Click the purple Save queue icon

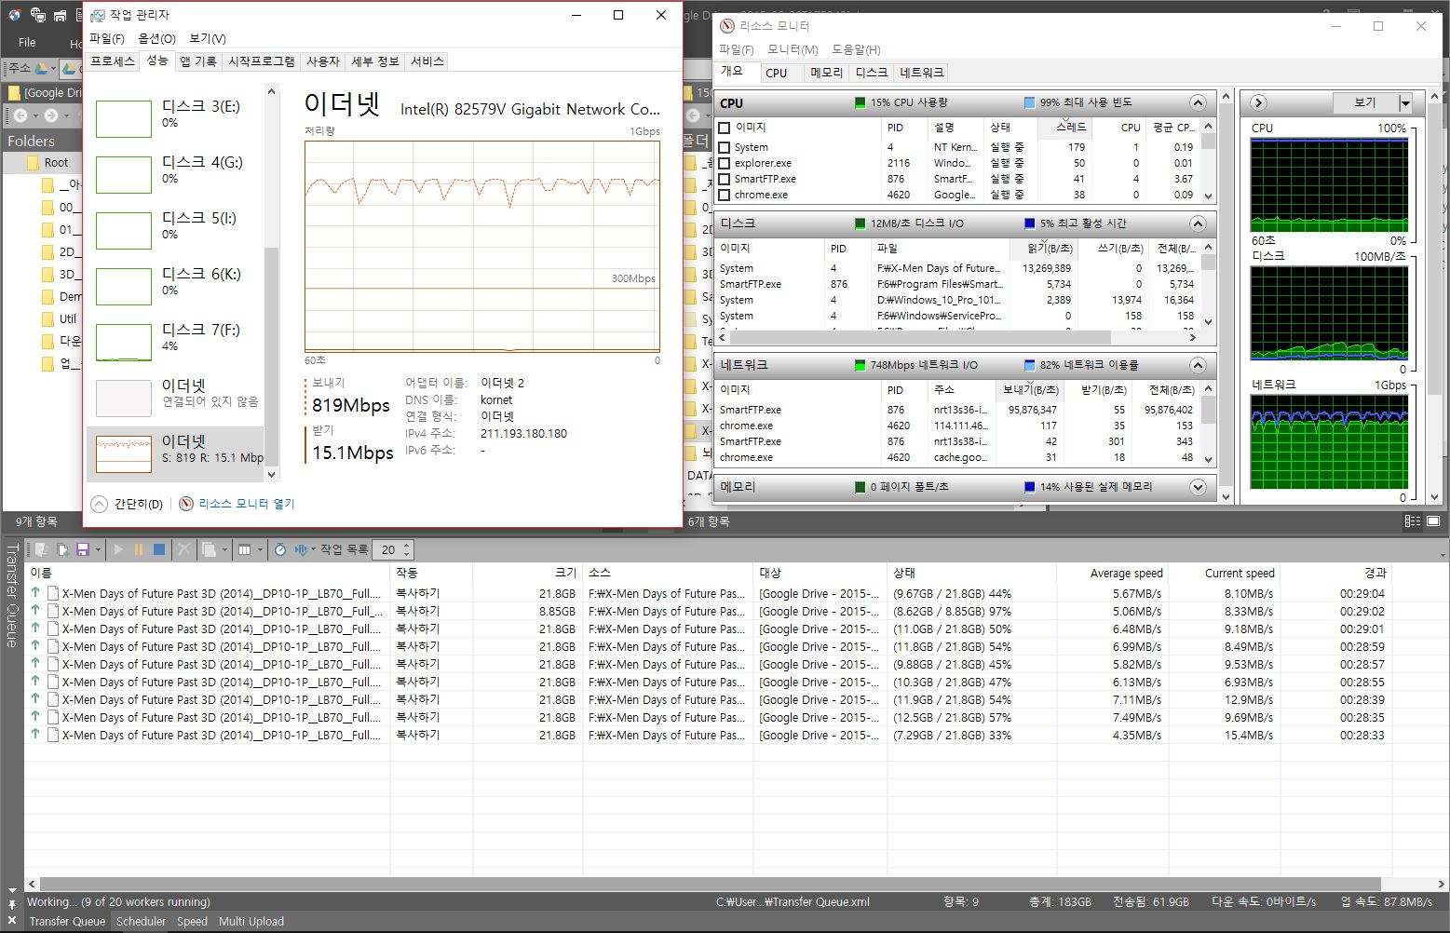(x=82, y=549)
